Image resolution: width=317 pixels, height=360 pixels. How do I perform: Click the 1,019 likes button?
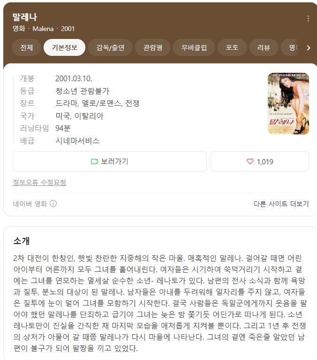tap(260, 161)
